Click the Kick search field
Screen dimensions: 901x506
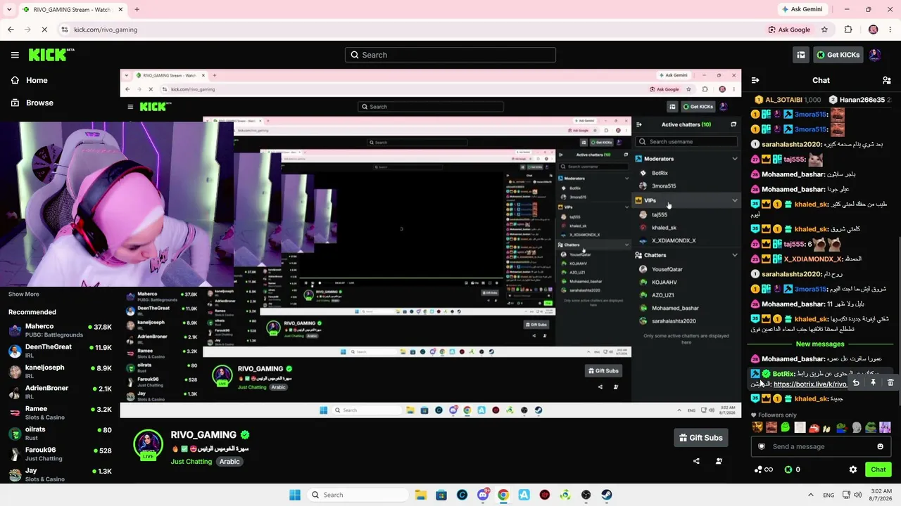(450, 55)
